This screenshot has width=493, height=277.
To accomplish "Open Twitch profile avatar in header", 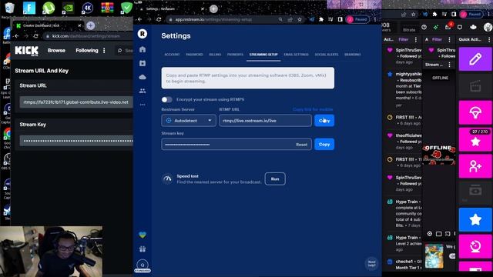I will coord(488,28).
